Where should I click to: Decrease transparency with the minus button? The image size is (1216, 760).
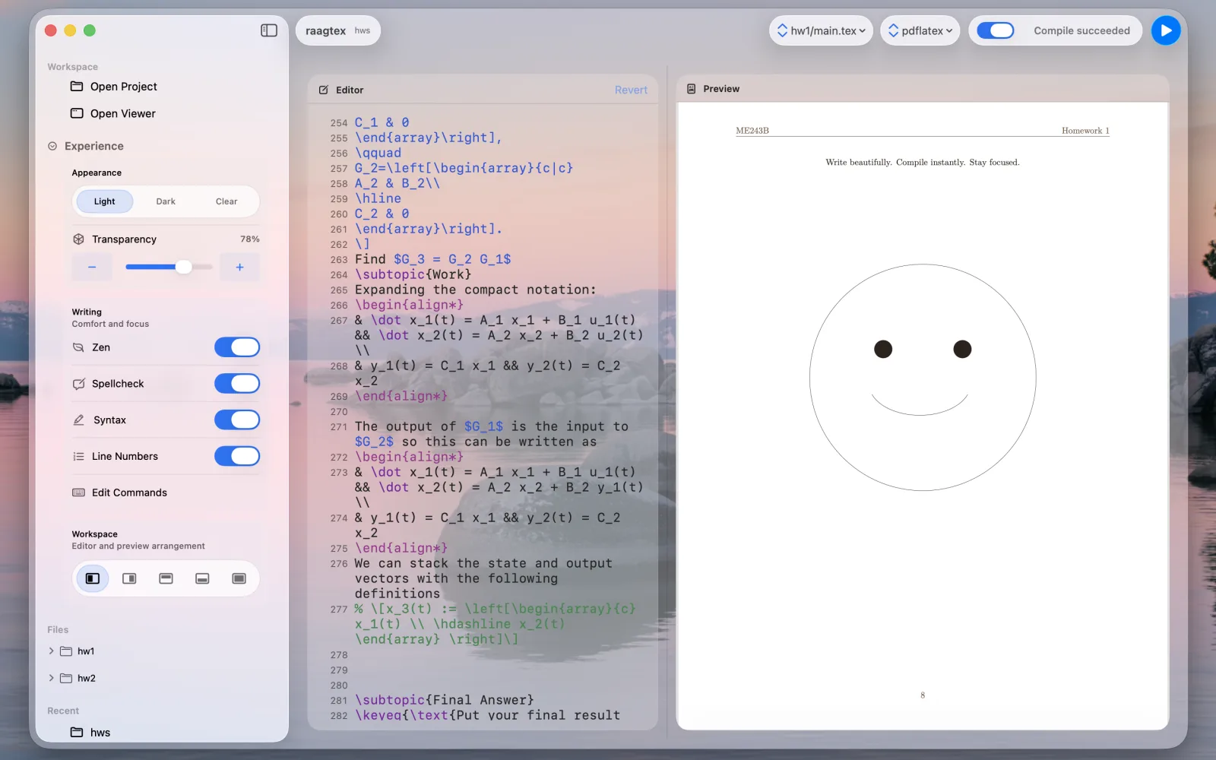click(x=92, y=267)
